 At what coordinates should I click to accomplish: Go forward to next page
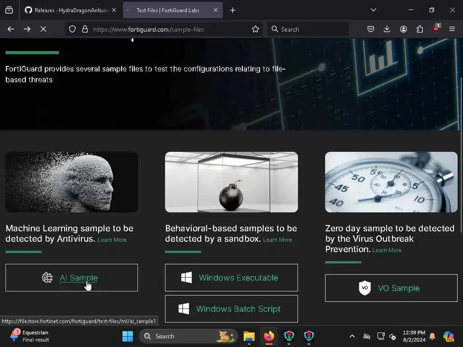pos(27,29)
